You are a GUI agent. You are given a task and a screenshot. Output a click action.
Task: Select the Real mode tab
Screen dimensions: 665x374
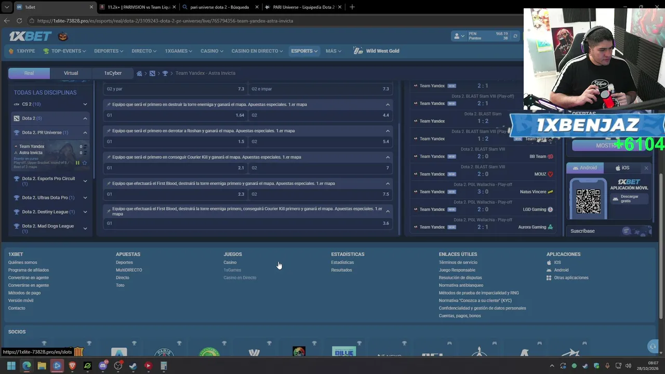click(29, 73)
